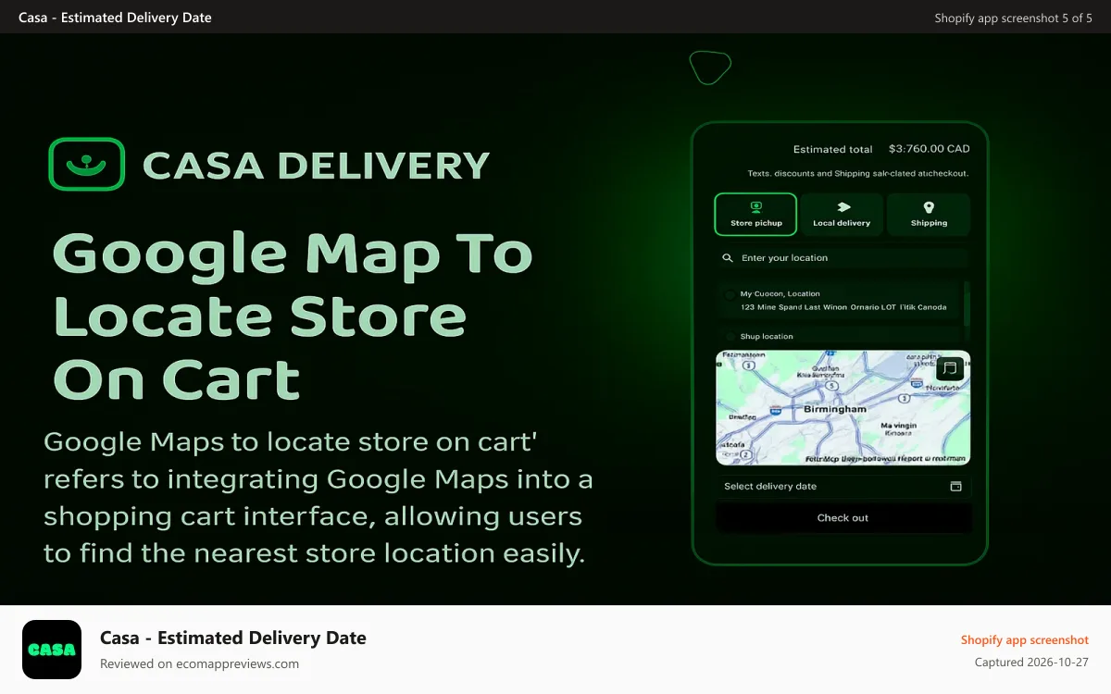This screenshot has height=694, width=1111.
Task: Click the rounded triangle shape above the phone
Action: point(710,67)
